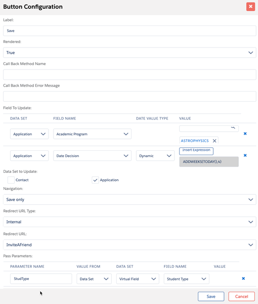Image resolution: width=258 pixels, height=304 pixels.
Task: Click the search icon in Value field
Action: 233,128
